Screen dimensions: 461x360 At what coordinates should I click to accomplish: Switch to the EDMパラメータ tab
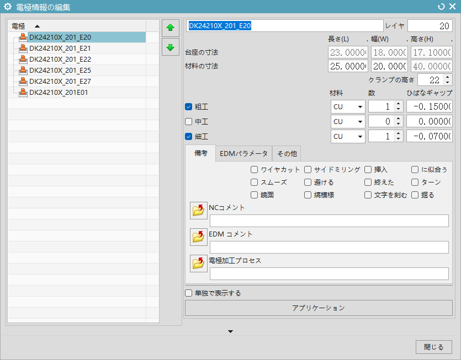(x=243, y=153)
